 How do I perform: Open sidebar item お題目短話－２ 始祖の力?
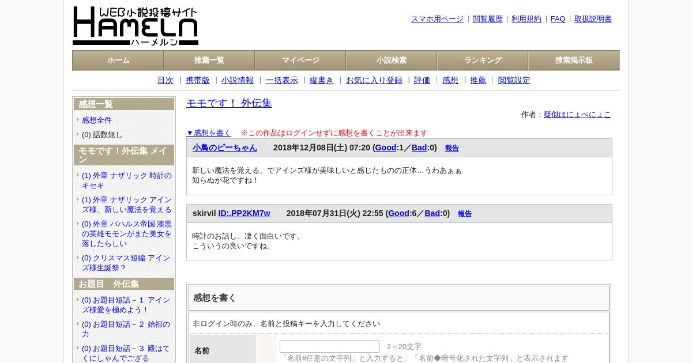[126, 329]
